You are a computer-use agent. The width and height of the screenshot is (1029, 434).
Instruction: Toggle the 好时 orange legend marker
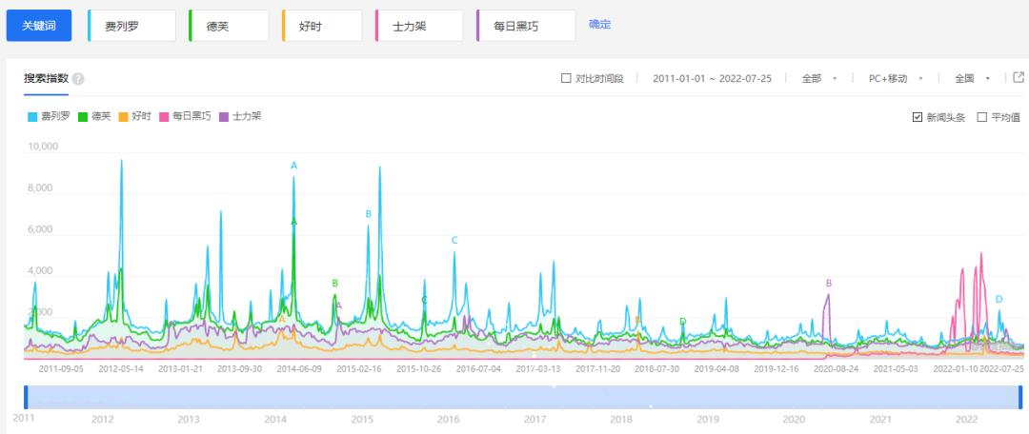pos(123,117)
